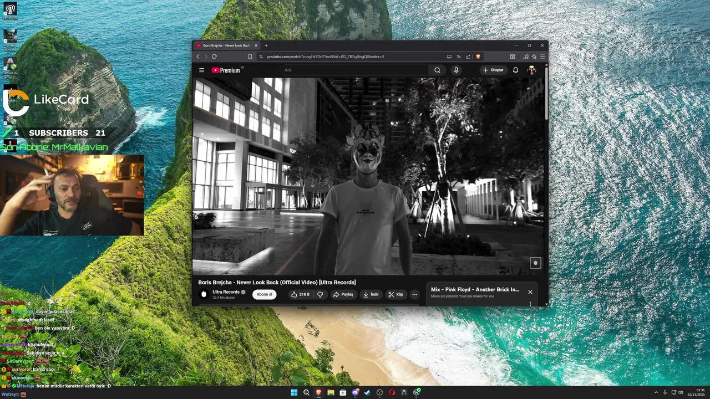Open the media control music note icon
Screen dimensions: 710x399
pos(526,57)
